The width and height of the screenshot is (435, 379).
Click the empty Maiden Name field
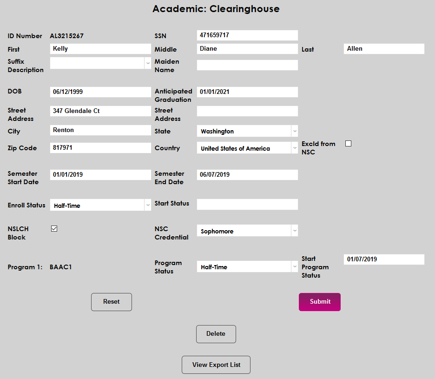(247, 65)
